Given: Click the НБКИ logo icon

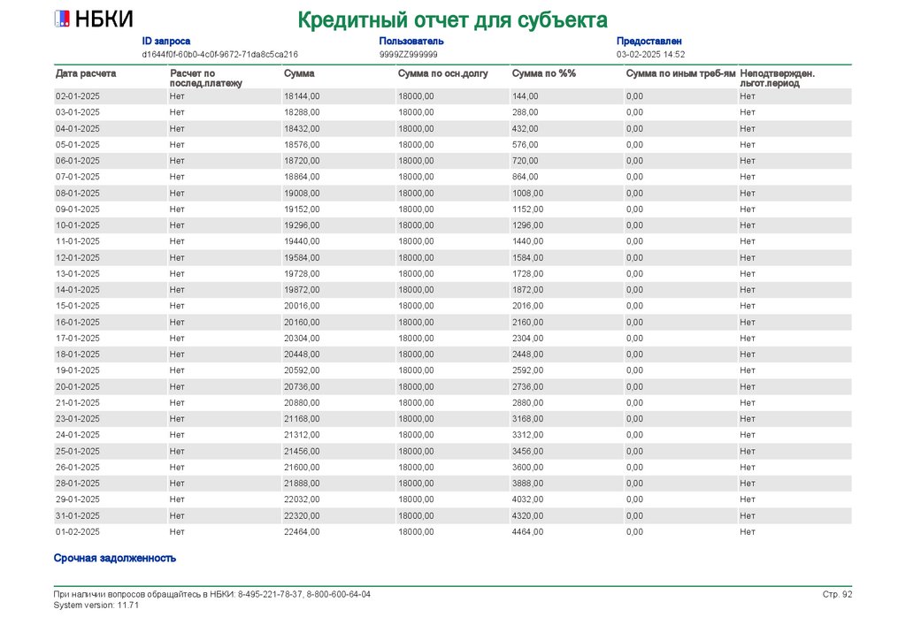Looking at the screenshot, I should [x=62, y=19].
